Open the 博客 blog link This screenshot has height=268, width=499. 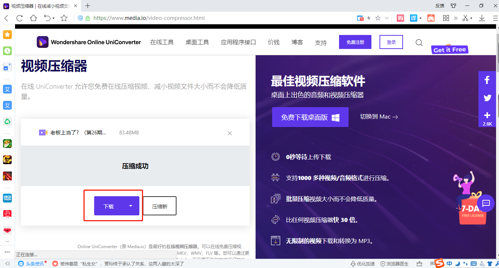coord(297,42)
